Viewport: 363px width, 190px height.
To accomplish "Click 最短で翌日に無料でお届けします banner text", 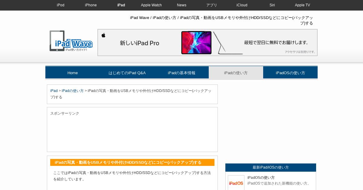I will coord(276,43).
